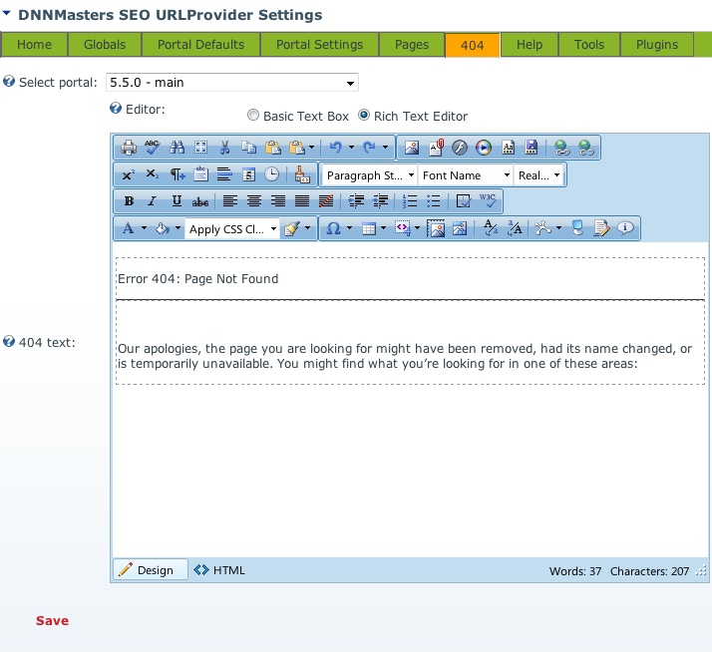Click the Cut scissors icon
Image resolution: width=712 pixels, height=652 pixels.
(x=224, y=148)
